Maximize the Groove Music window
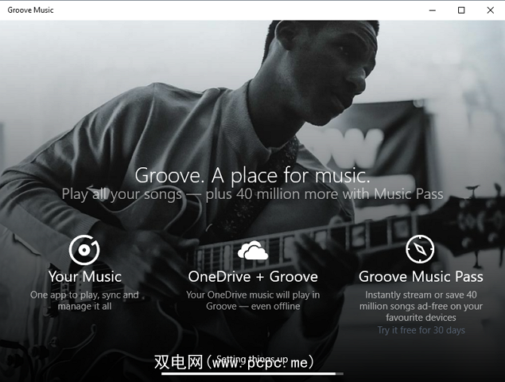This screenshot has height=382, width=505. click(x=461, y=10)
